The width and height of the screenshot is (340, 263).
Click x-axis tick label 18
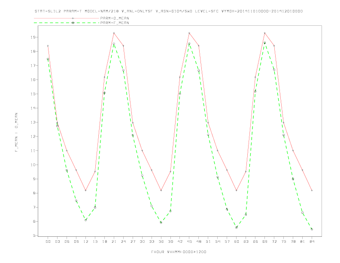click(x=104, y=242)
